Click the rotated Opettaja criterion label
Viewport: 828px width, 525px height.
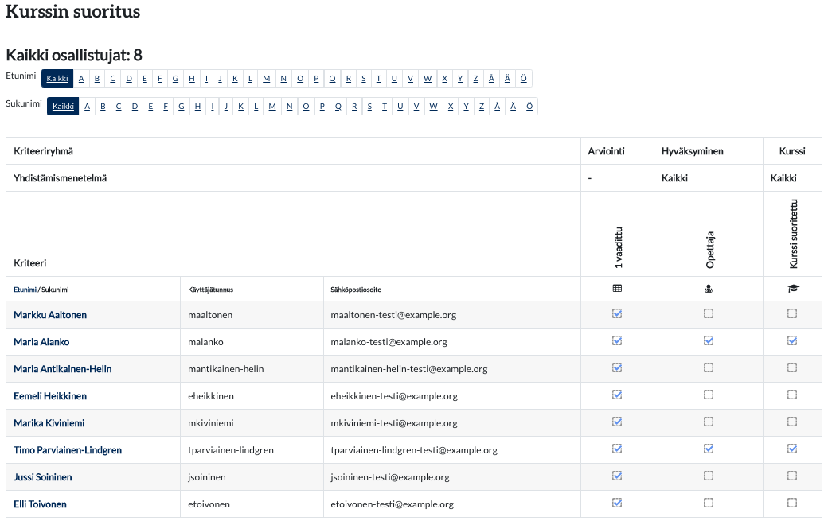point(709,250)
